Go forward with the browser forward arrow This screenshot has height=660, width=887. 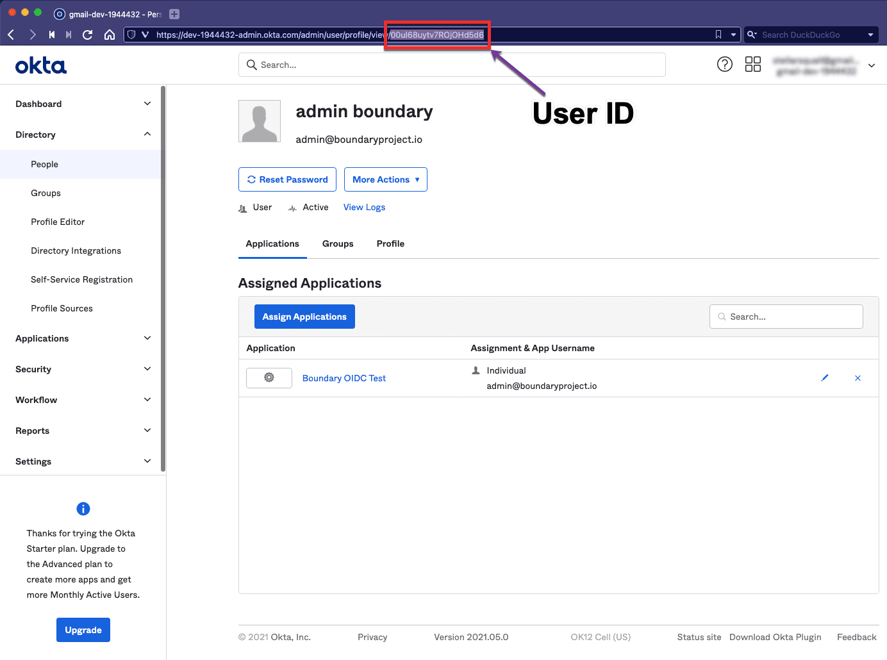click(32, 35)
